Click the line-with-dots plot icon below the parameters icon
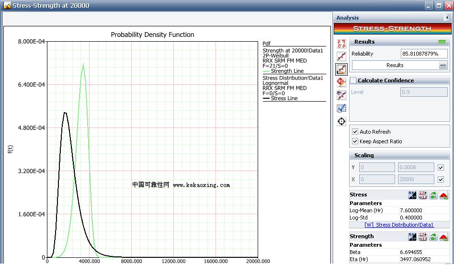The width and height of the screenshot is (454, 265). 341,57
